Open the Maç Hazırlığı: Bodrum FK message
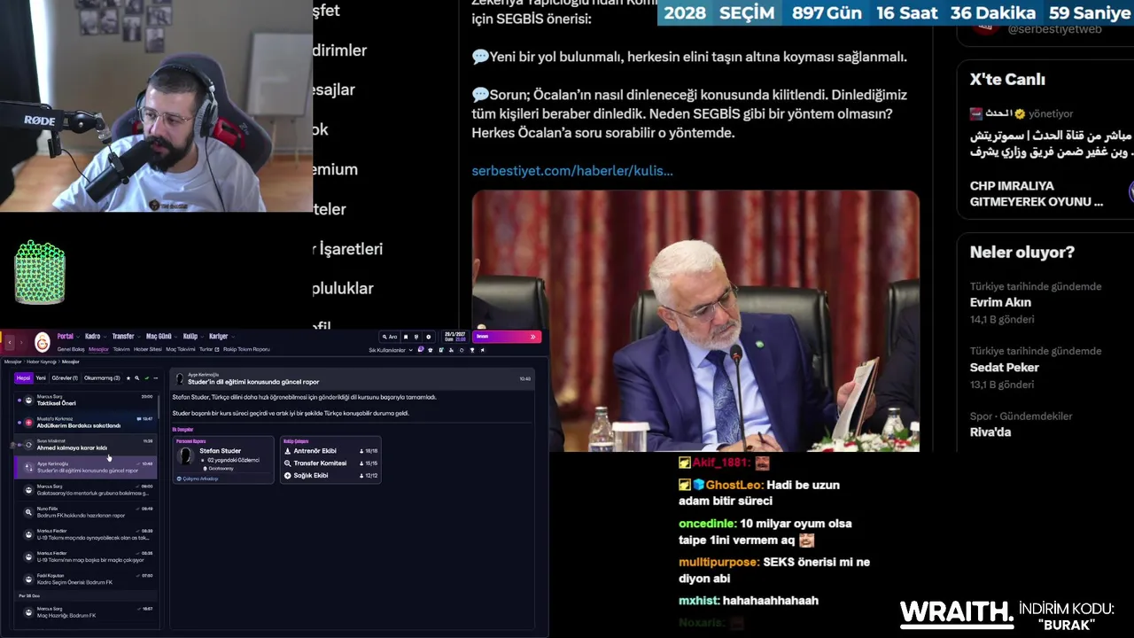The height and width of the screenshot is (638, 1134). (86, 612)
